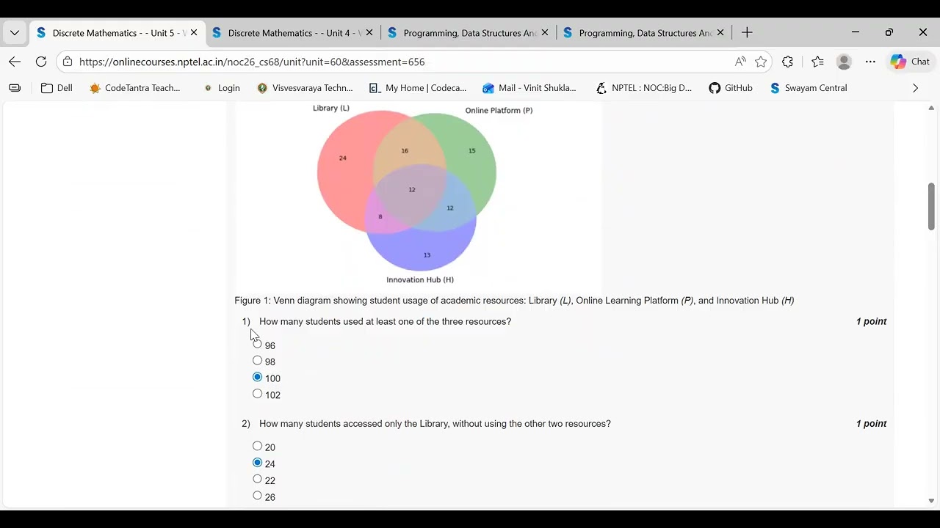Open Mail - Vinit Shukla bookmark
The width and height of the screenshot is (940, 528).
pyautogui.click(x=529, y=88)
